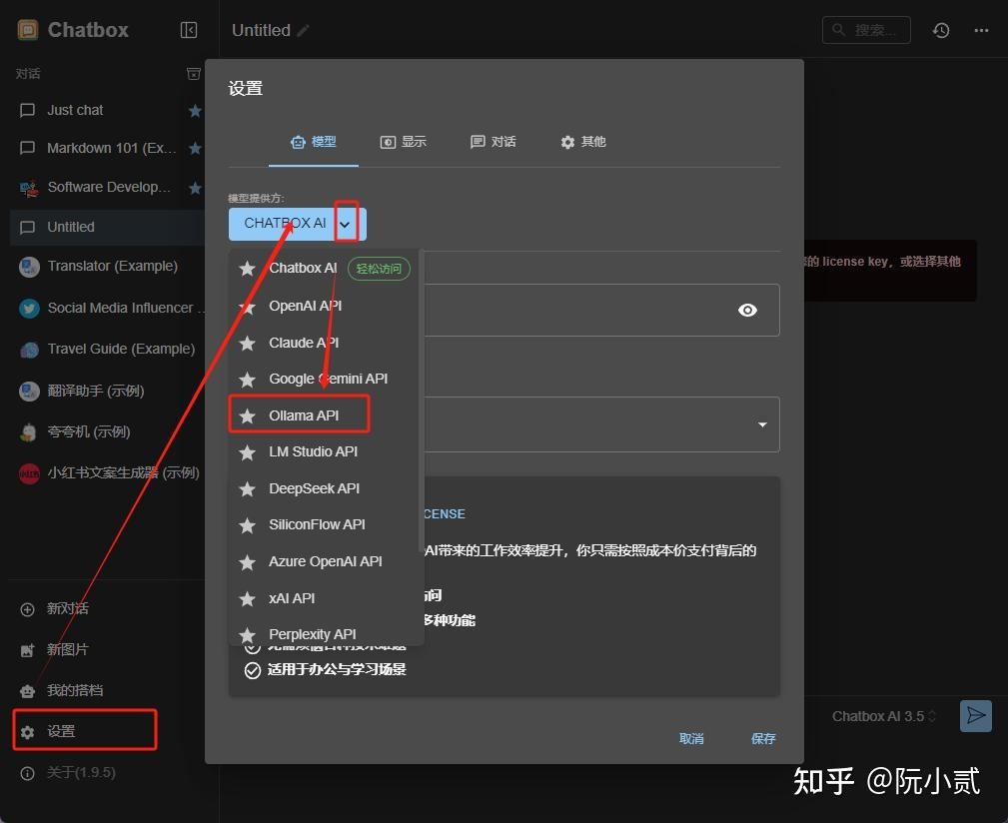Image resolution: width=1008 pixels, height=823 pixels.
Task: Choose DeepSeek API provider
Action: click(324, 489)
